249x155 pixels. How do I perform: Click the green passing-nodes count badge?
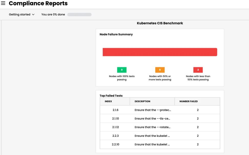click(122, 70)
